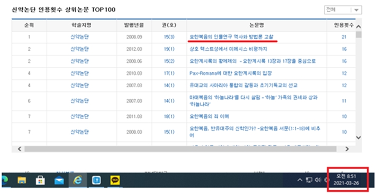This screenshot has width=379, height=194.
Task: Open the volume speaker tray icon
Action: [318, 180]
